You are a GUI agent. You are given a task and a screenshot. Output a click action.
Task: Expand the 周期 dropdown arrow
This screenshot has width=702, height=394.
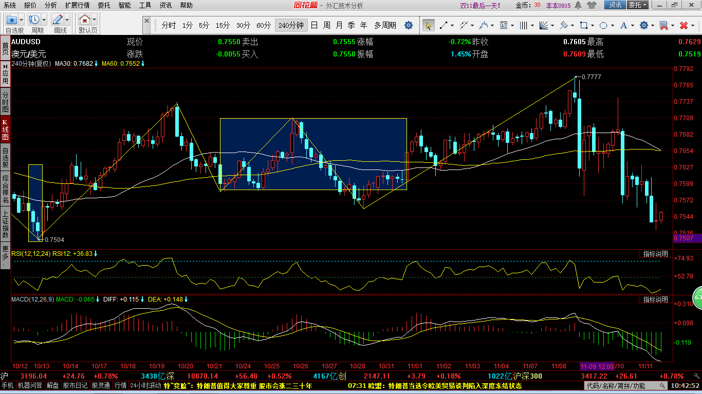[44, 20]
